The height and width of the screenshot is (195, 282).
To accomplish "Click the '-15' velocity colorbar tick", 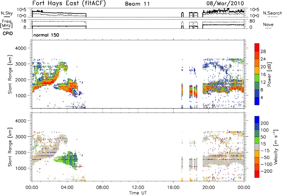I will (x=265, y=150).
